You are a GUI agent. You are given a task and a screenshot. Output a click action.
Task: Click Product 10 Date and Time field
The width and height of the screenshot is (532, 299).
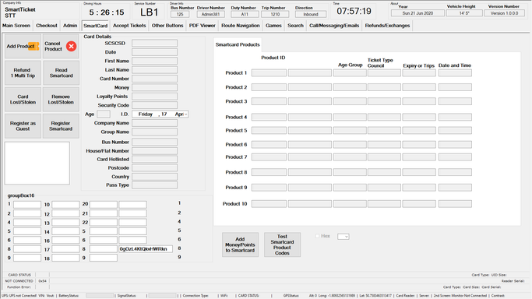coord(455,204)
